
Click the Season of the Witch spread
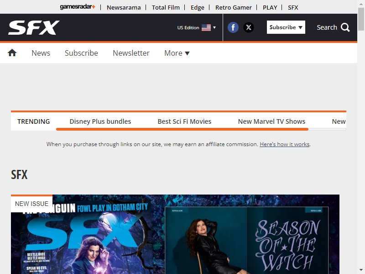click(246, 240)
